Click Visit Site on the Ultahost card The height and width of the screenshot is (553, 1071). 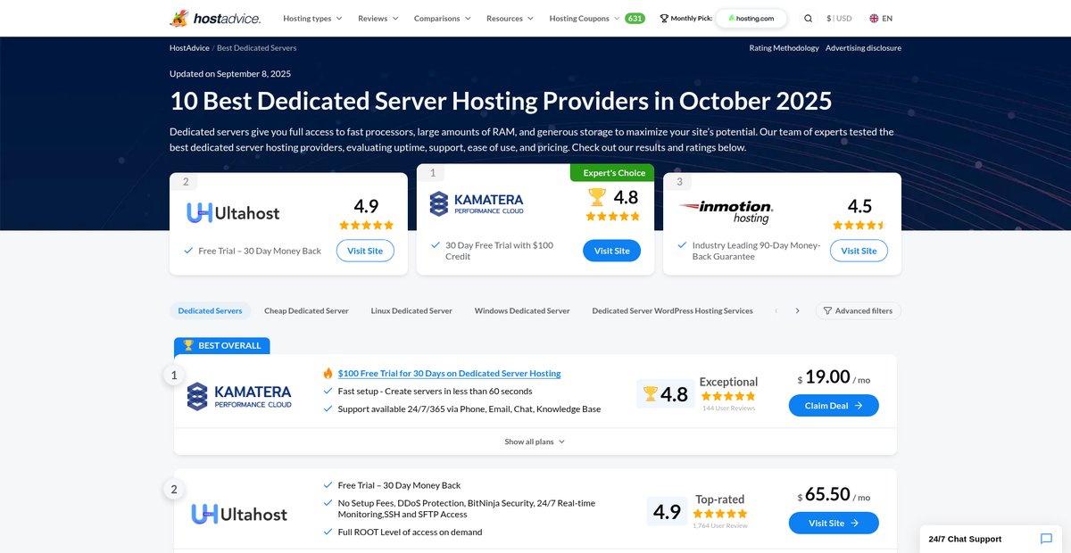365,251
